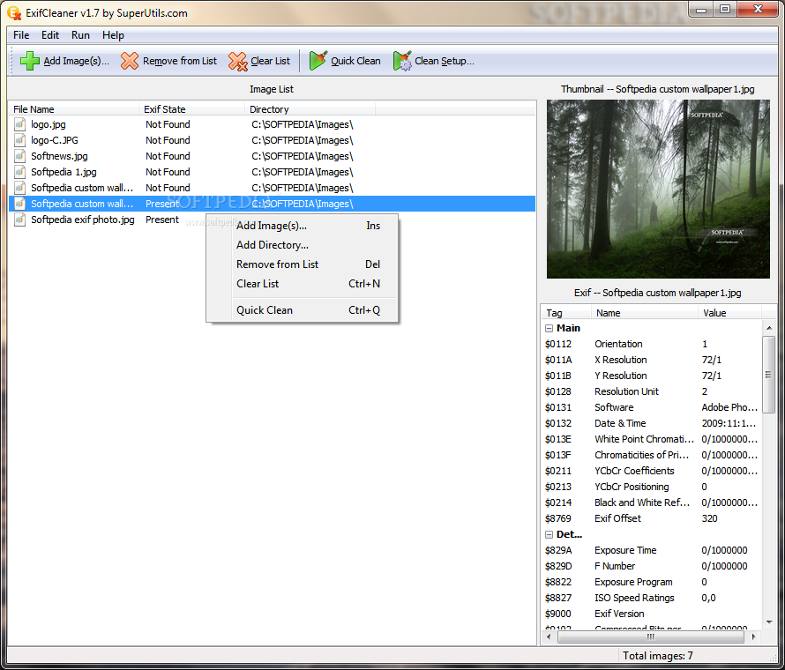Choose Clear List in context menu

[303, 284]
